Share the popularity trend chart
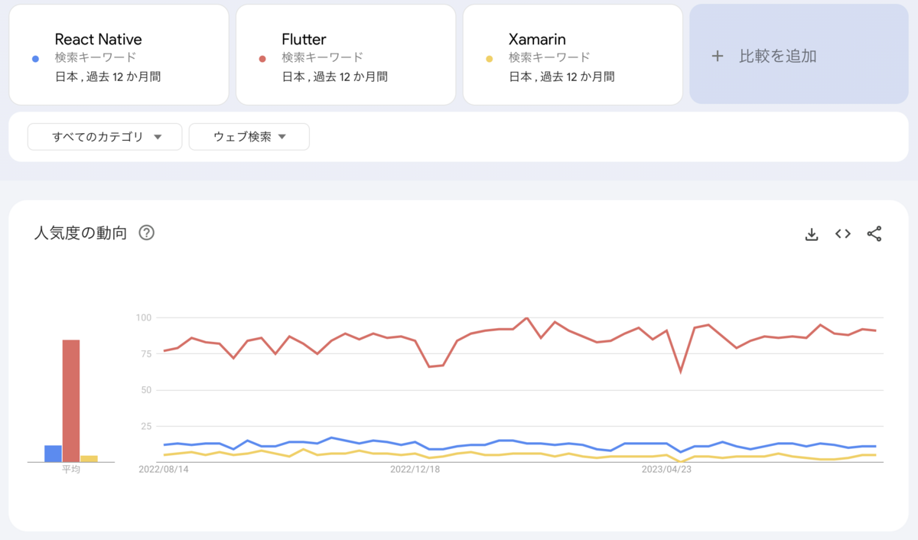Screen dimensions: 918x540 (x=874, y=234)
